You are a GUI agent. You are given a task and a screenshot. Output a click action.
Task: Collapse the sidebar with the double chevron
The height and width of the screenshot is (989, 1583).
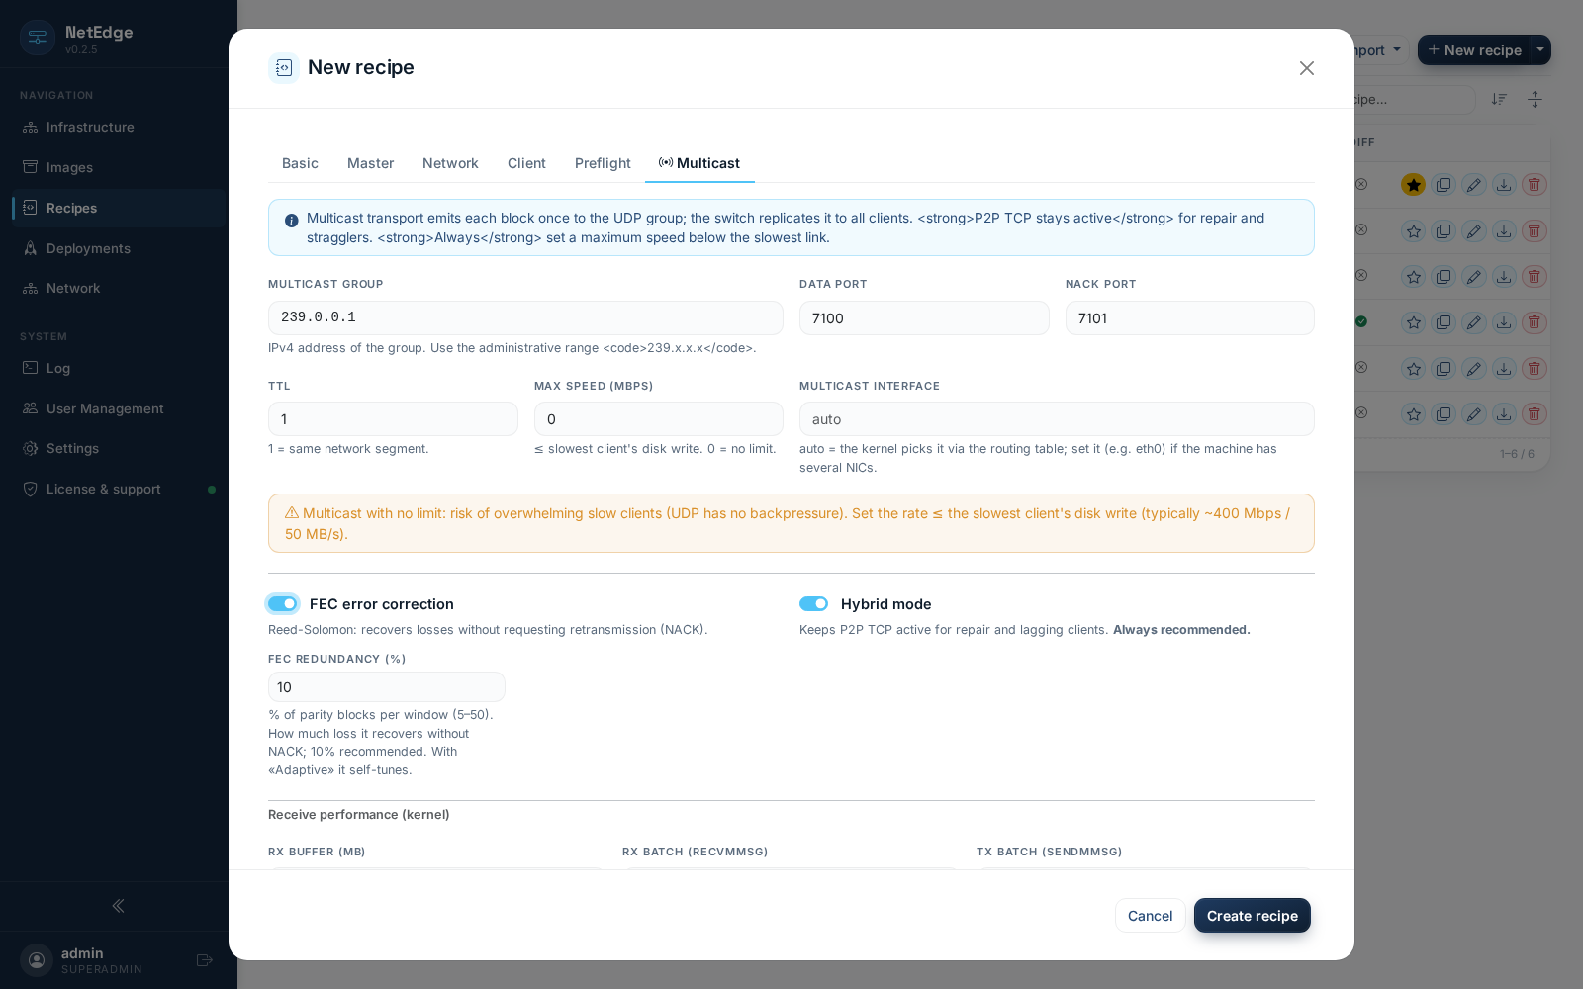pyautogui.click(x=119, y=906)
